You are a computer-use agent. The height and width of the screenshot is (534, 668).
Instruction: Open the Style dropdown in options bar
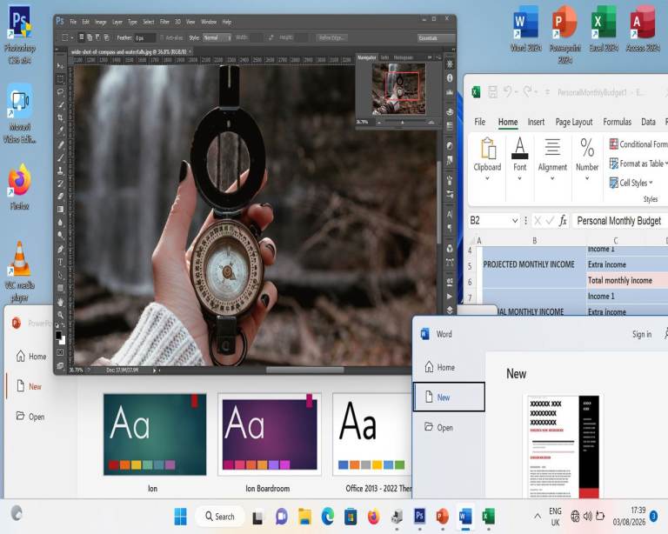click(x=217, y=38)
